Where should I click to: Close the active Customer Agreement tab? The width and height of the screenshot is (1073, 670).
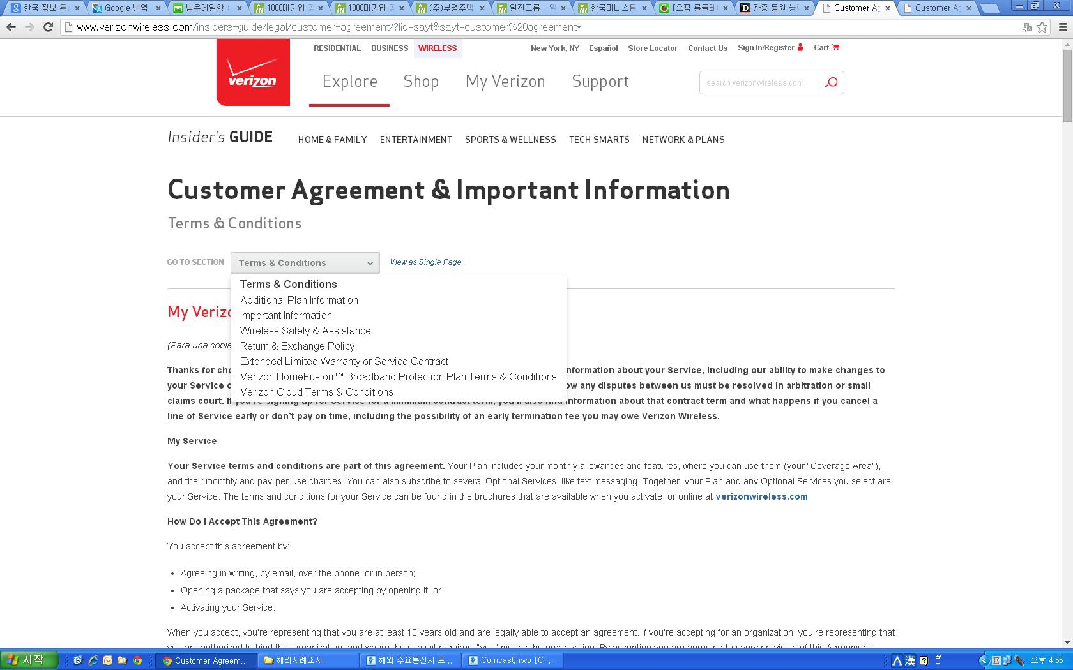(887, 8)
